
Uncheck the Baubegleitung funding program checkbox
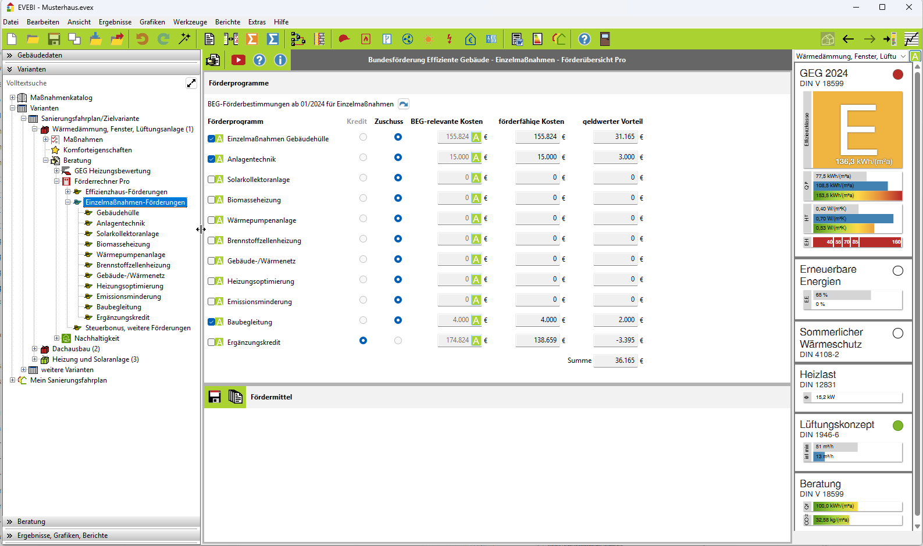coord(212,322)
